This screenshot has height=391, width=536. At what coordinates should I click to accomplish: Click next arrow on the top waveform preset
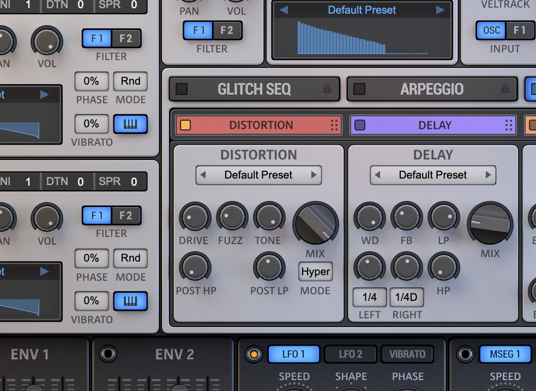pos(440,10)
